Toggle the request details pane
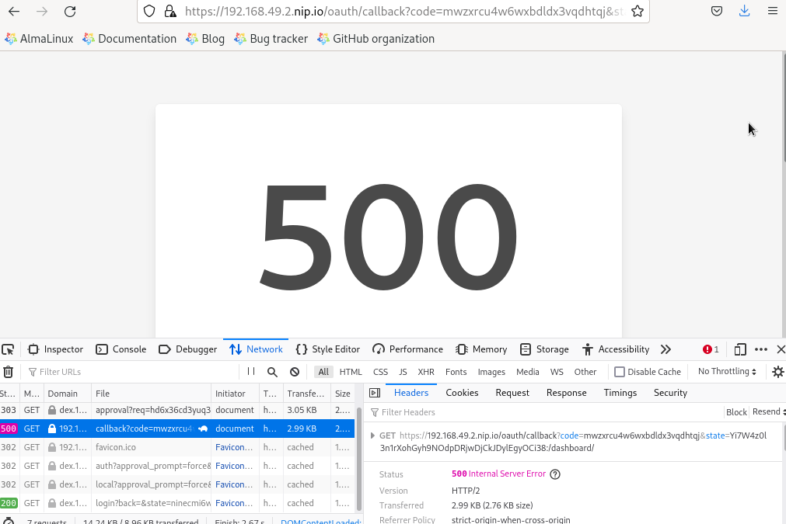 pyautogui.click(x=375, y=393)
